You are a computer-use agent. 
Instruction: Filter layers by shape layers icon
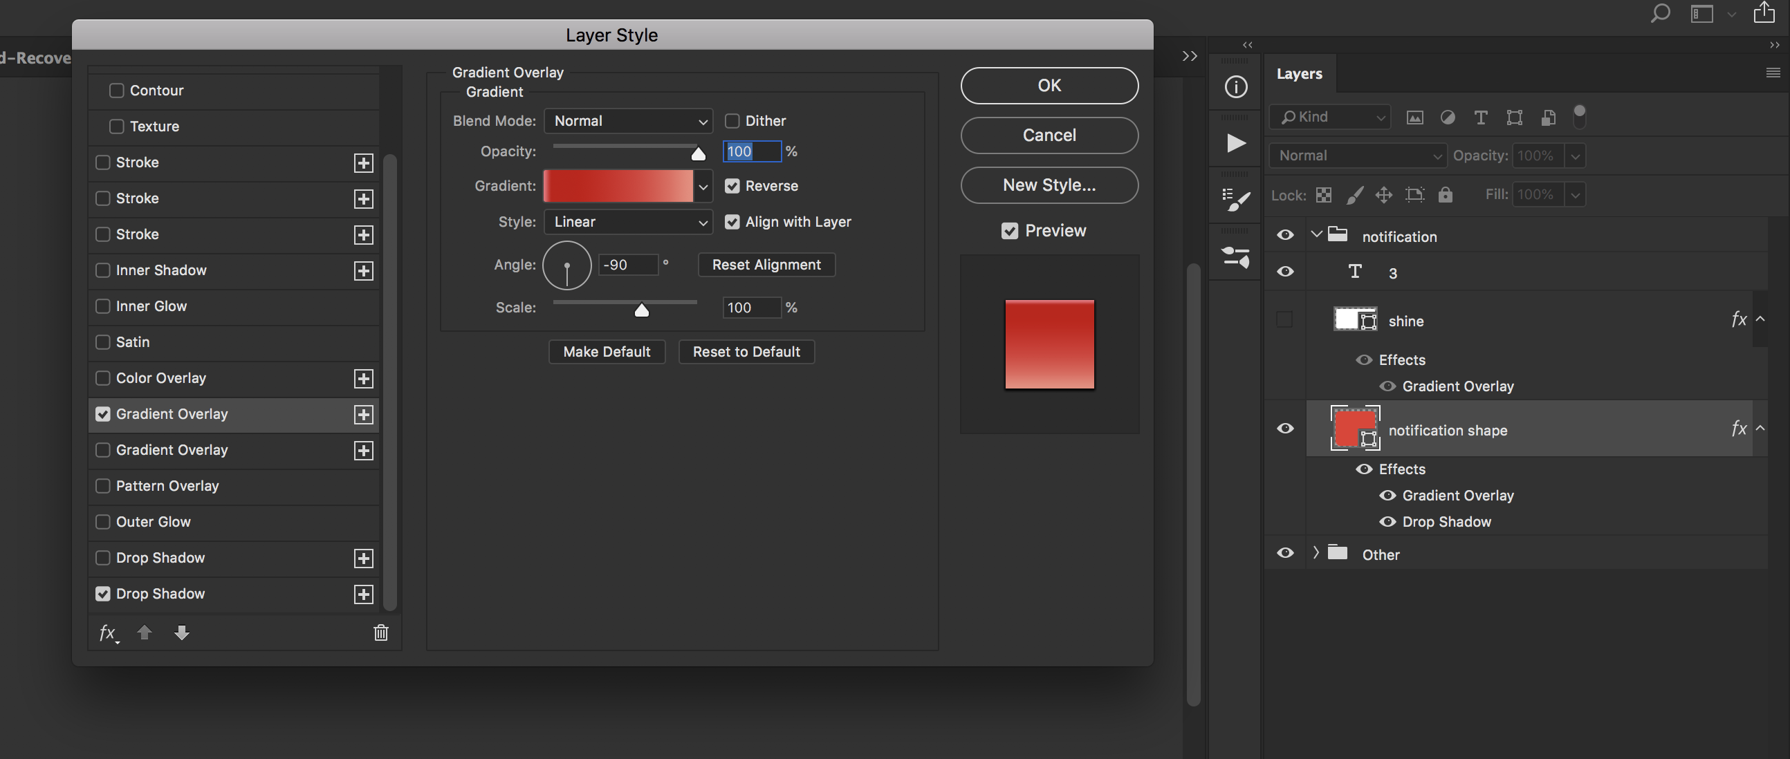[x=1514, y=118]
